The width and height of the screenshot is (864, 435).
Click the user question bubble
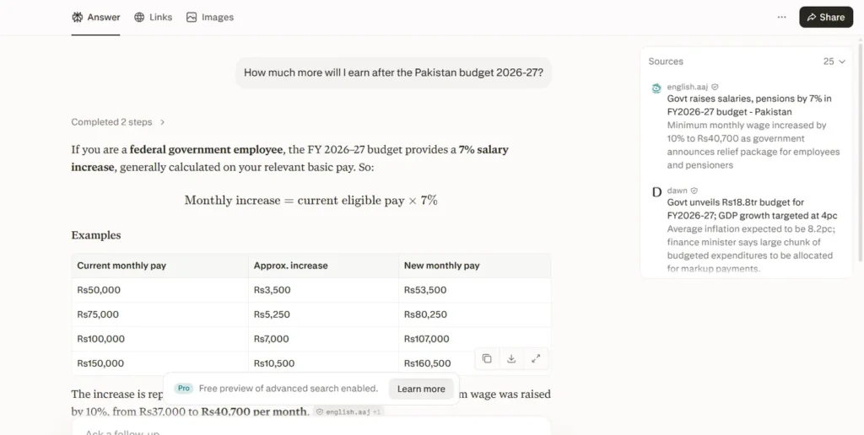click(393, 72)
